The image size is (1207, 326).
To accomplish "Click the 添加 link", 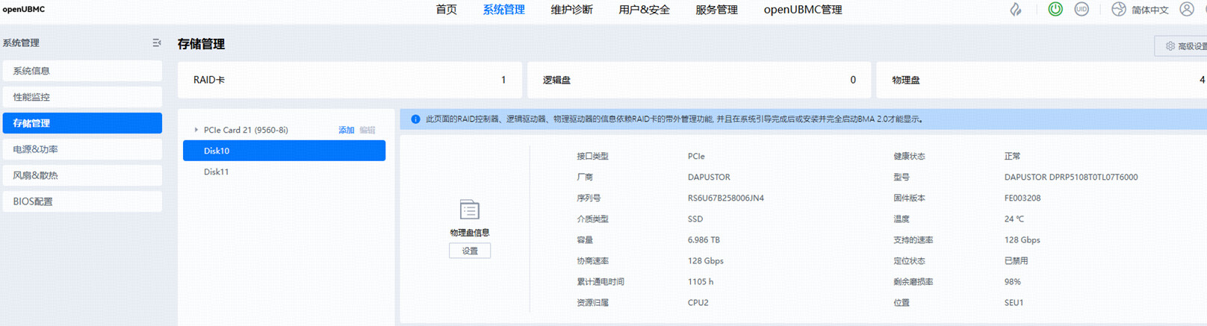I will (346, 130).
